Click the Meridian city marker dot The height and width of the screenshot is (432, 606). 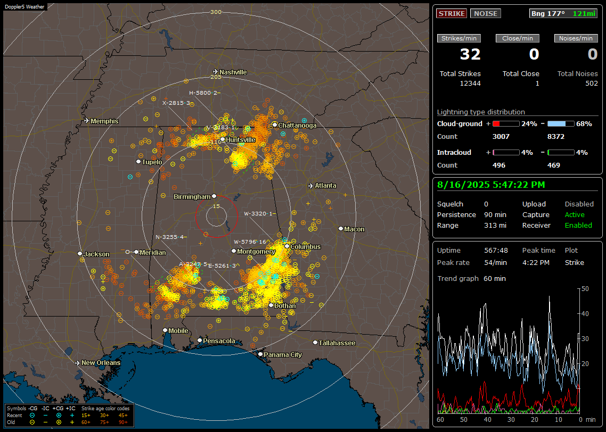point(136,252)
